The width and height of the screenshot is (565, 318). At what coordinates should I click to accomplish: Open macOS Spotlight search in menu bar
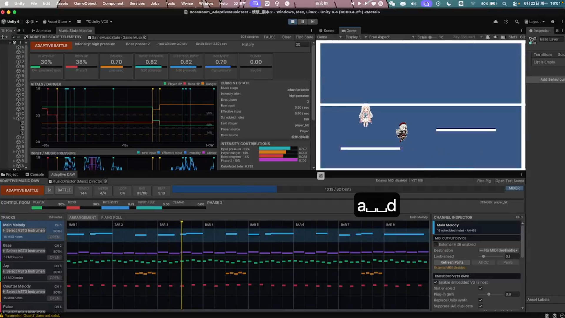pyautogui.click(x=504, y=4)
